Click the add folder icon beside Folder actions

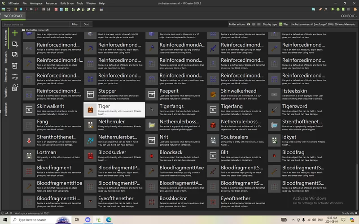[249, 24]
